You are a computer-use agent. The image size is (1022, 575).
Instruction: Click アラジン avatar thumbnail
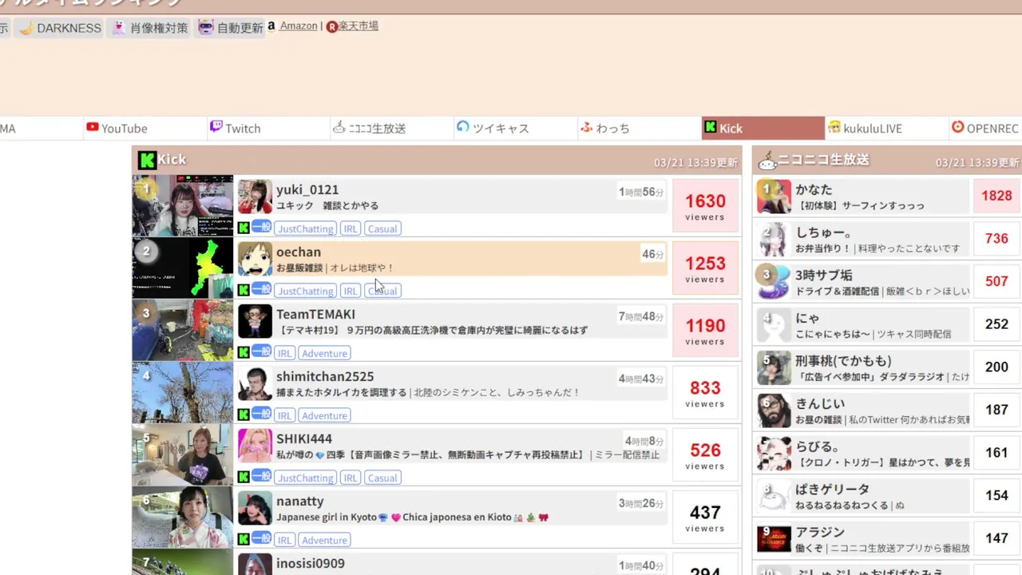[x=774, y=539]
